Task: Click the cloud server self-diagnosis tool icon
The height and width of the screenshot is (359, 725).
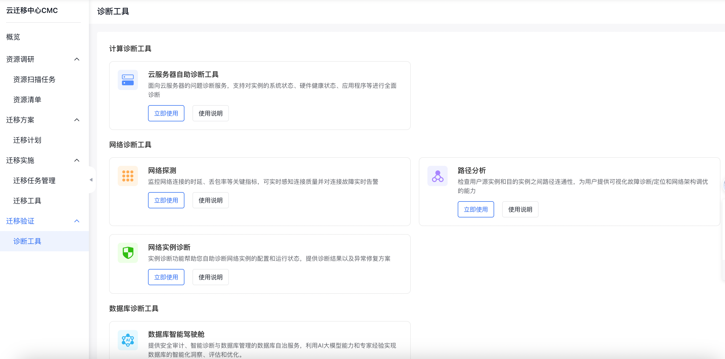Action: tap(128, 80)
